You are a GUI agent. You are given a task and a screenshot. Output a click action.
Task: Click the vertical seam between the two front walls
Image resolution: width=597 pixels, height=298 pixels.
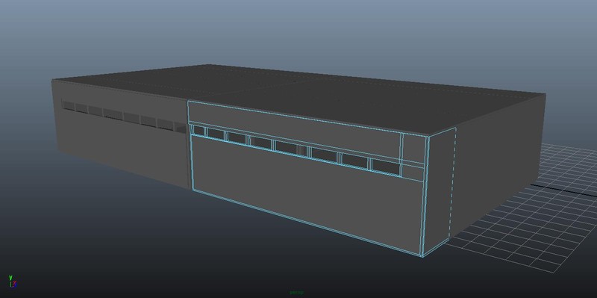point(189,145)
